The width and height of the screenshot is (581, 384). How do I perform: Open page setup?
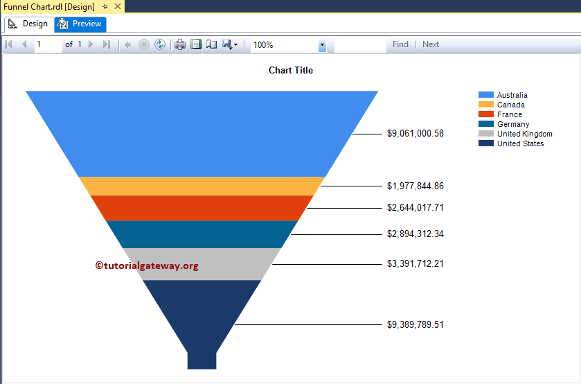pyautogui.click(x=212, y=44)
